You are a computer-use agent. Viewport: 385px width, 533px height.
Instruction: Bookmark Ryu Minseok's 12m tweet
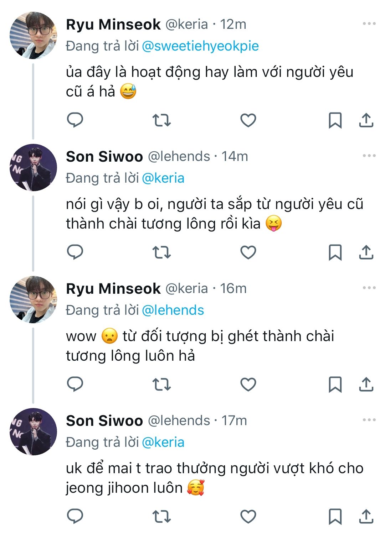click(x=335, y=120)
